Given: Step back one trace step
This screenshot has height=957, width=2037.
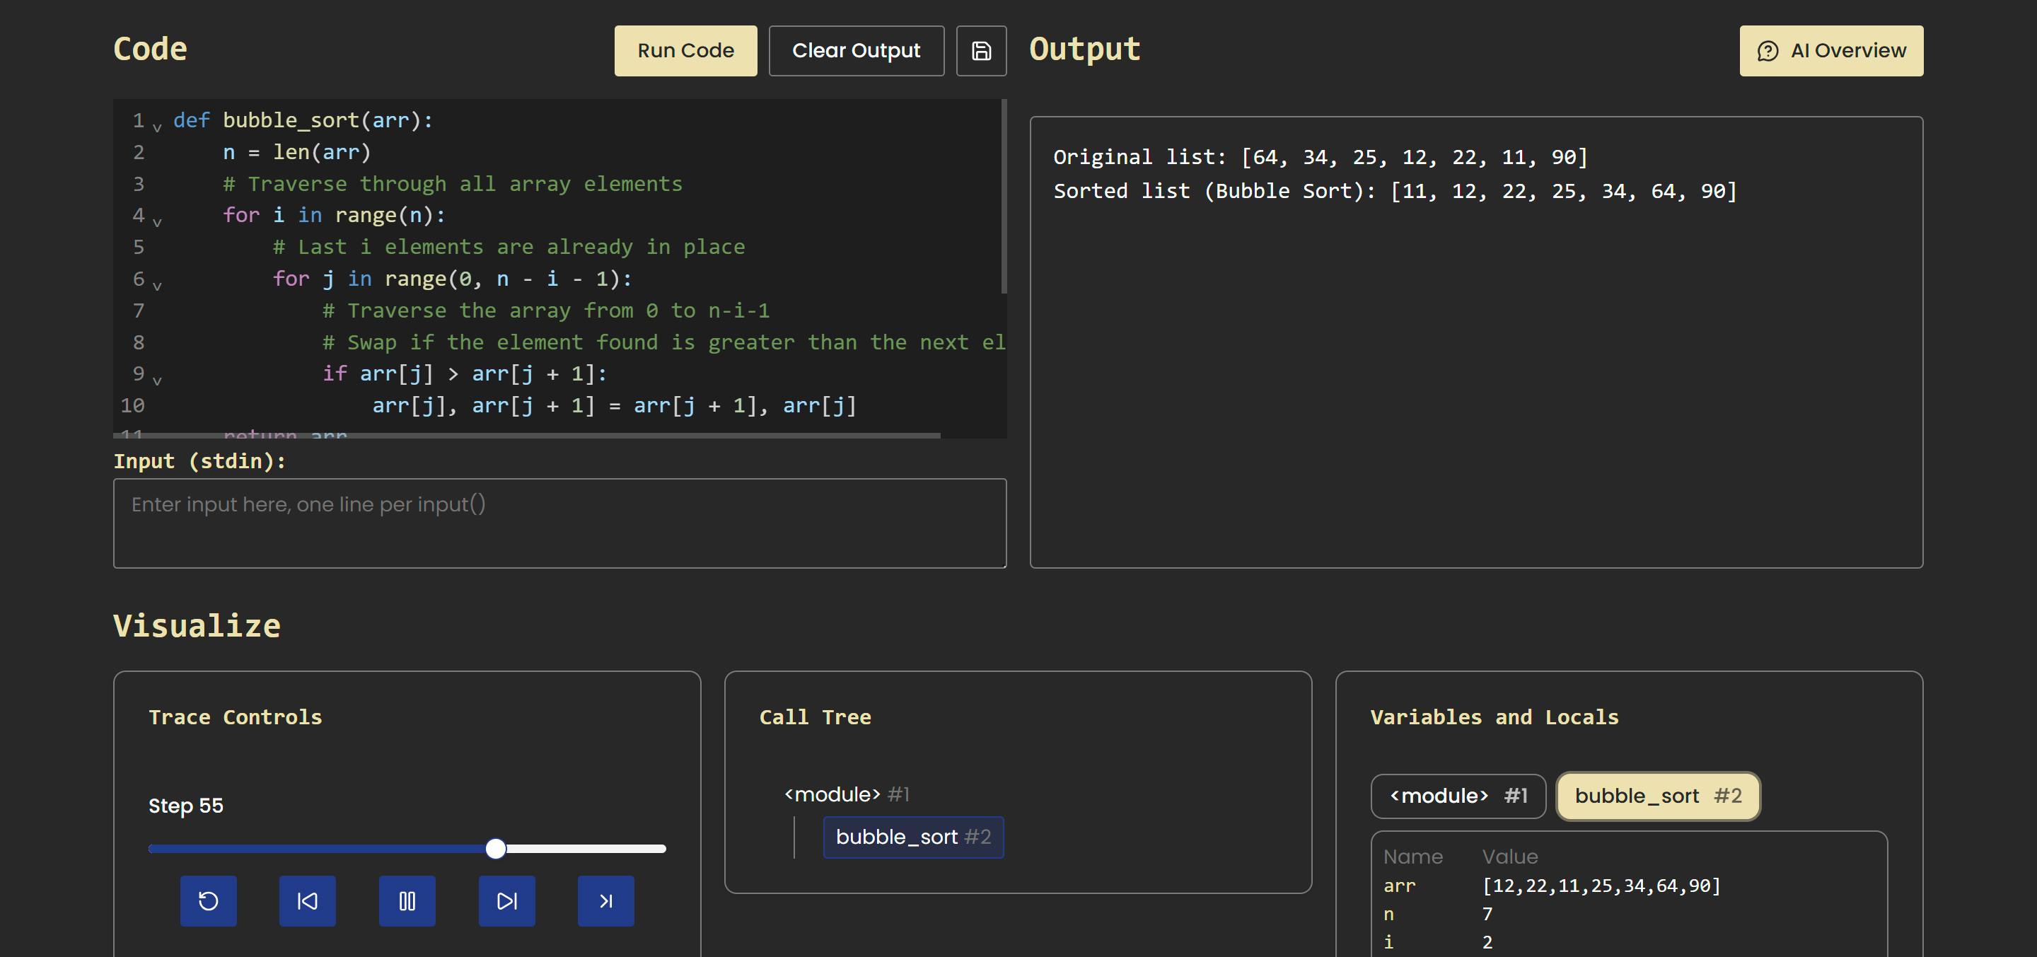Looking at the screenshot, I should pos(307,901).
